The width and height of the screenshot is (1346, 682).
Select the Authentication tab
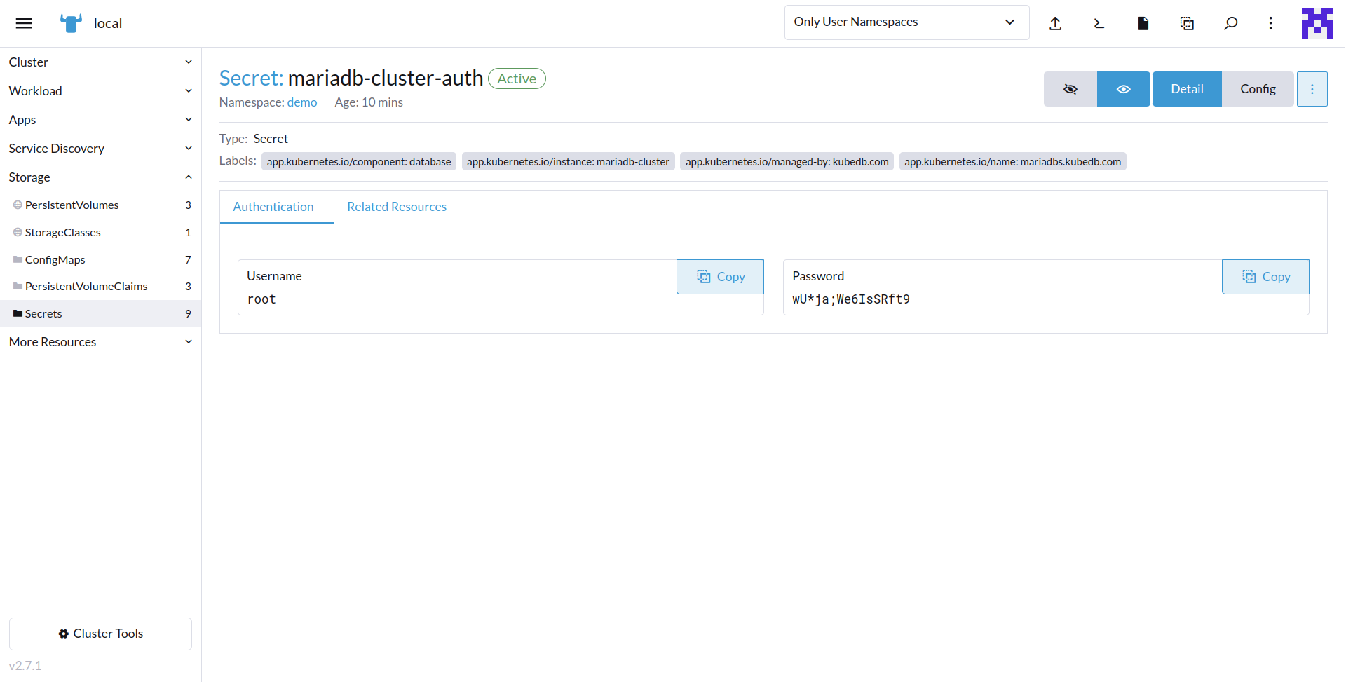[273, 207]
